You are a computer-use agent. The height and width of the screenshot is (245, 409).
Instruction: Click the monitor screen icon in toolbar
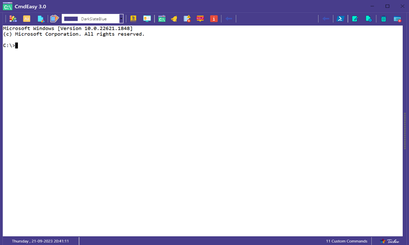(147, 19)
